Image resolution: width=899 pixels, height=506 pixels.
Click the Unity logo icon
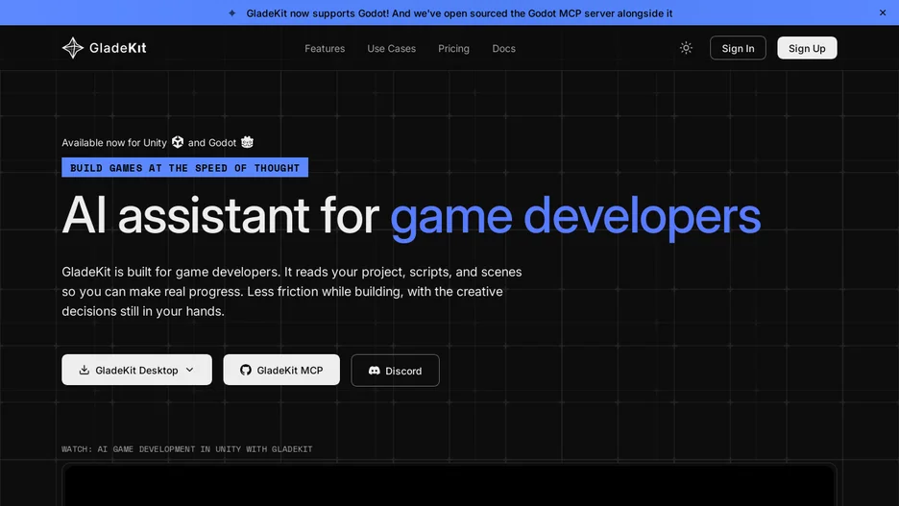pos(178,142)
